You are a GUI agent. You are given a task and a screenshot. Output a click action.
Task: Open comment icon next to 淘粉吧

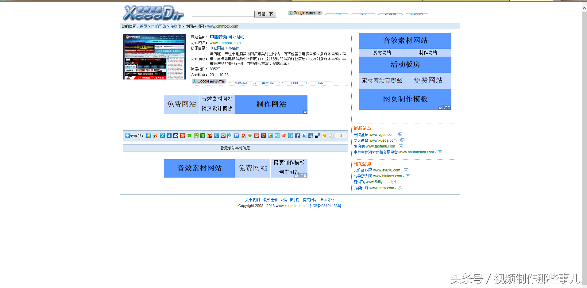pyautogui.click(x=401, y=146)
